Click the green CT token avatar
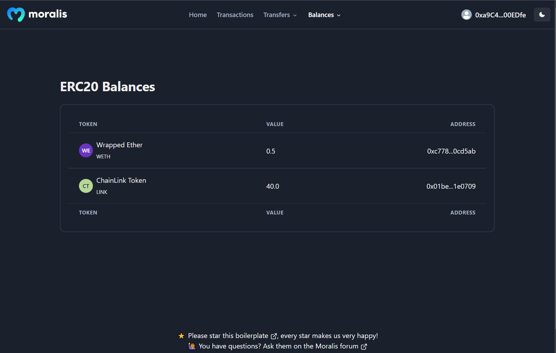Viewport: 556px width, 353px height. 86,186
